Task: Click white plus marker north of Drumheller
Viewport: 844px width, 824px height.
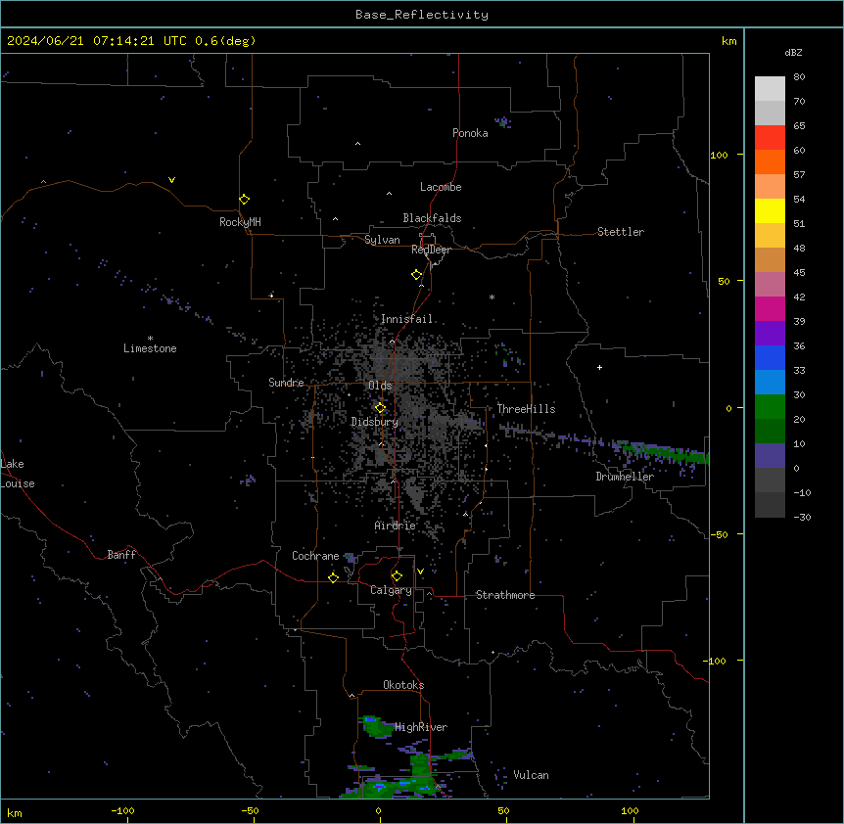Action: click(599, 367)
